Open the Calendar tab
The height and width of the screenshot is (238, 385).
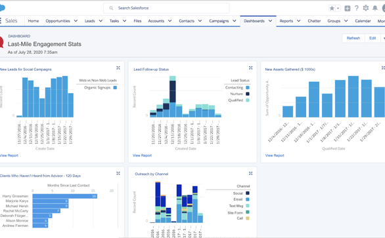[363, 21]
